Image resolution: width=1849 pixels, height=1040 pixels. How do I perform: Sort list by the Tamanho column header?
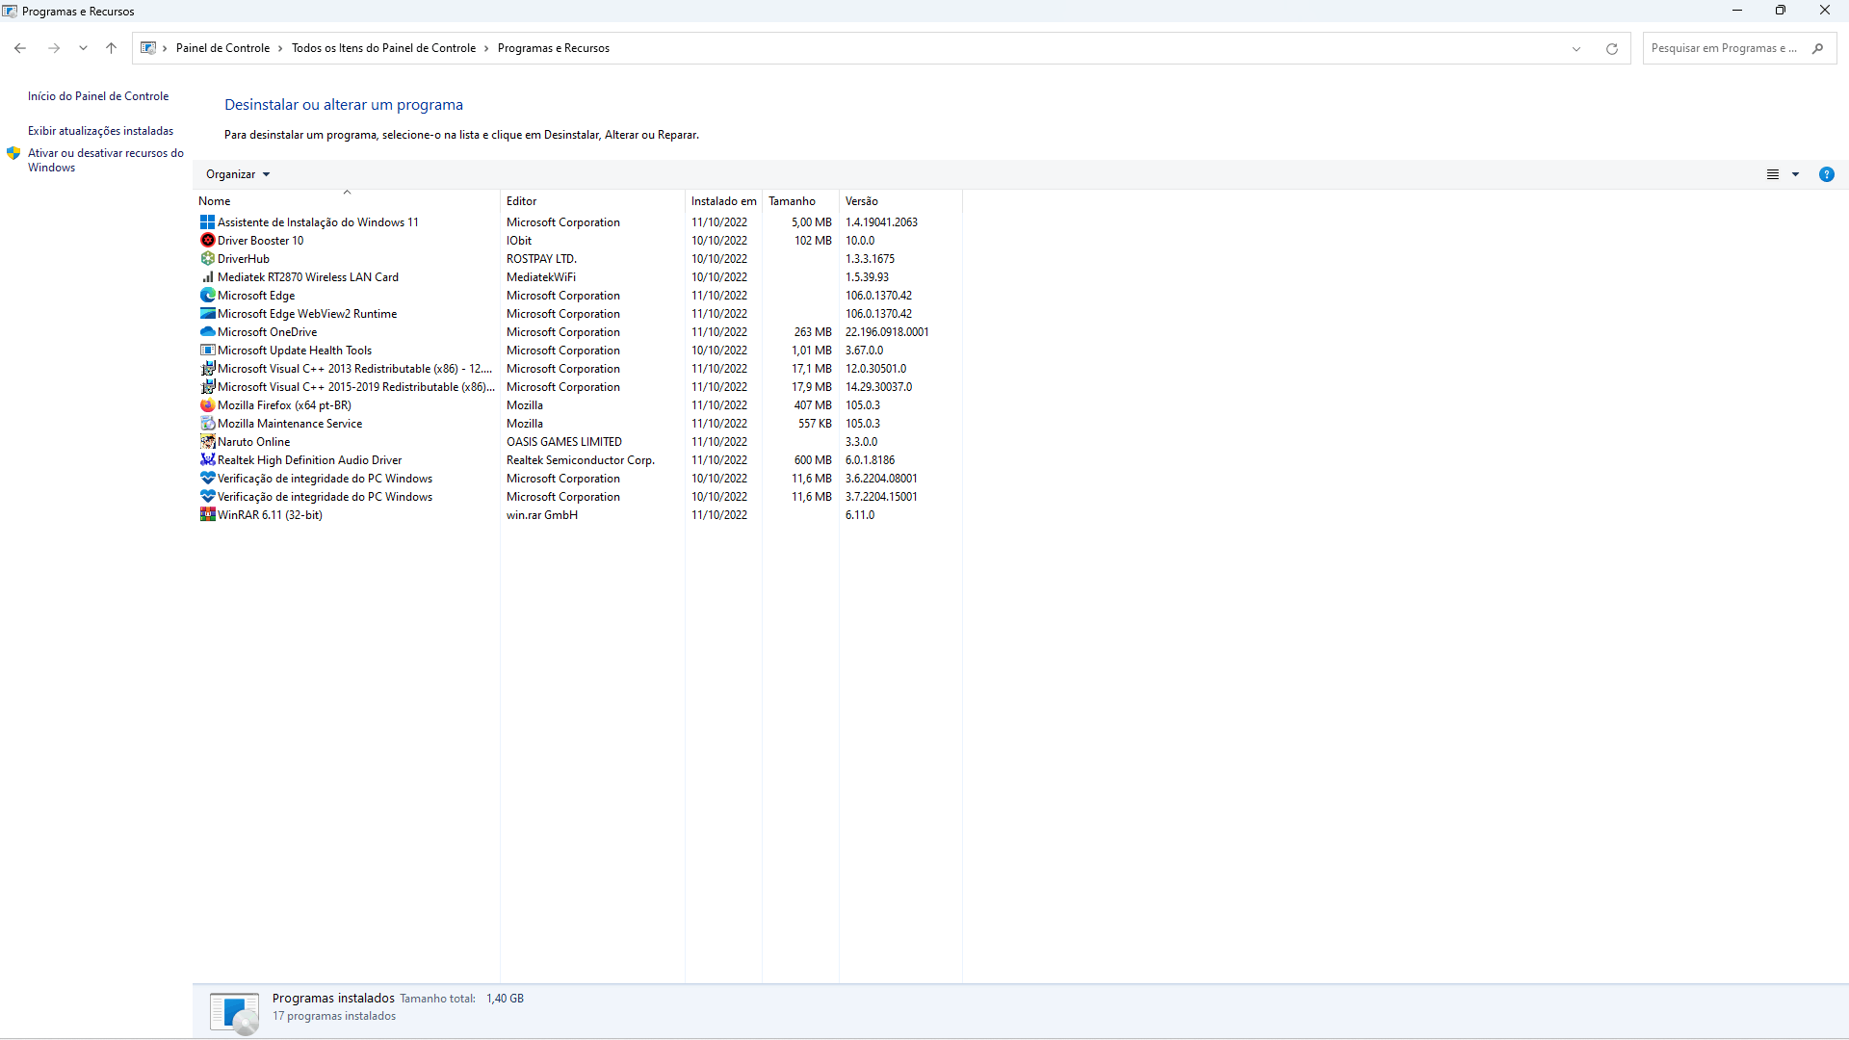tap(801, 201)
